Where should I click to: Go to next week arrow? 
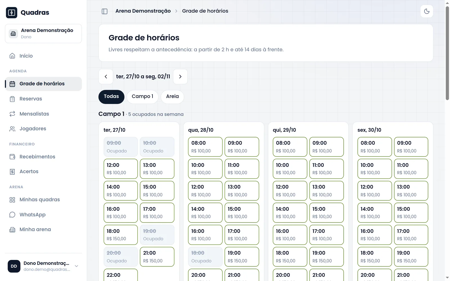[180, 76]
